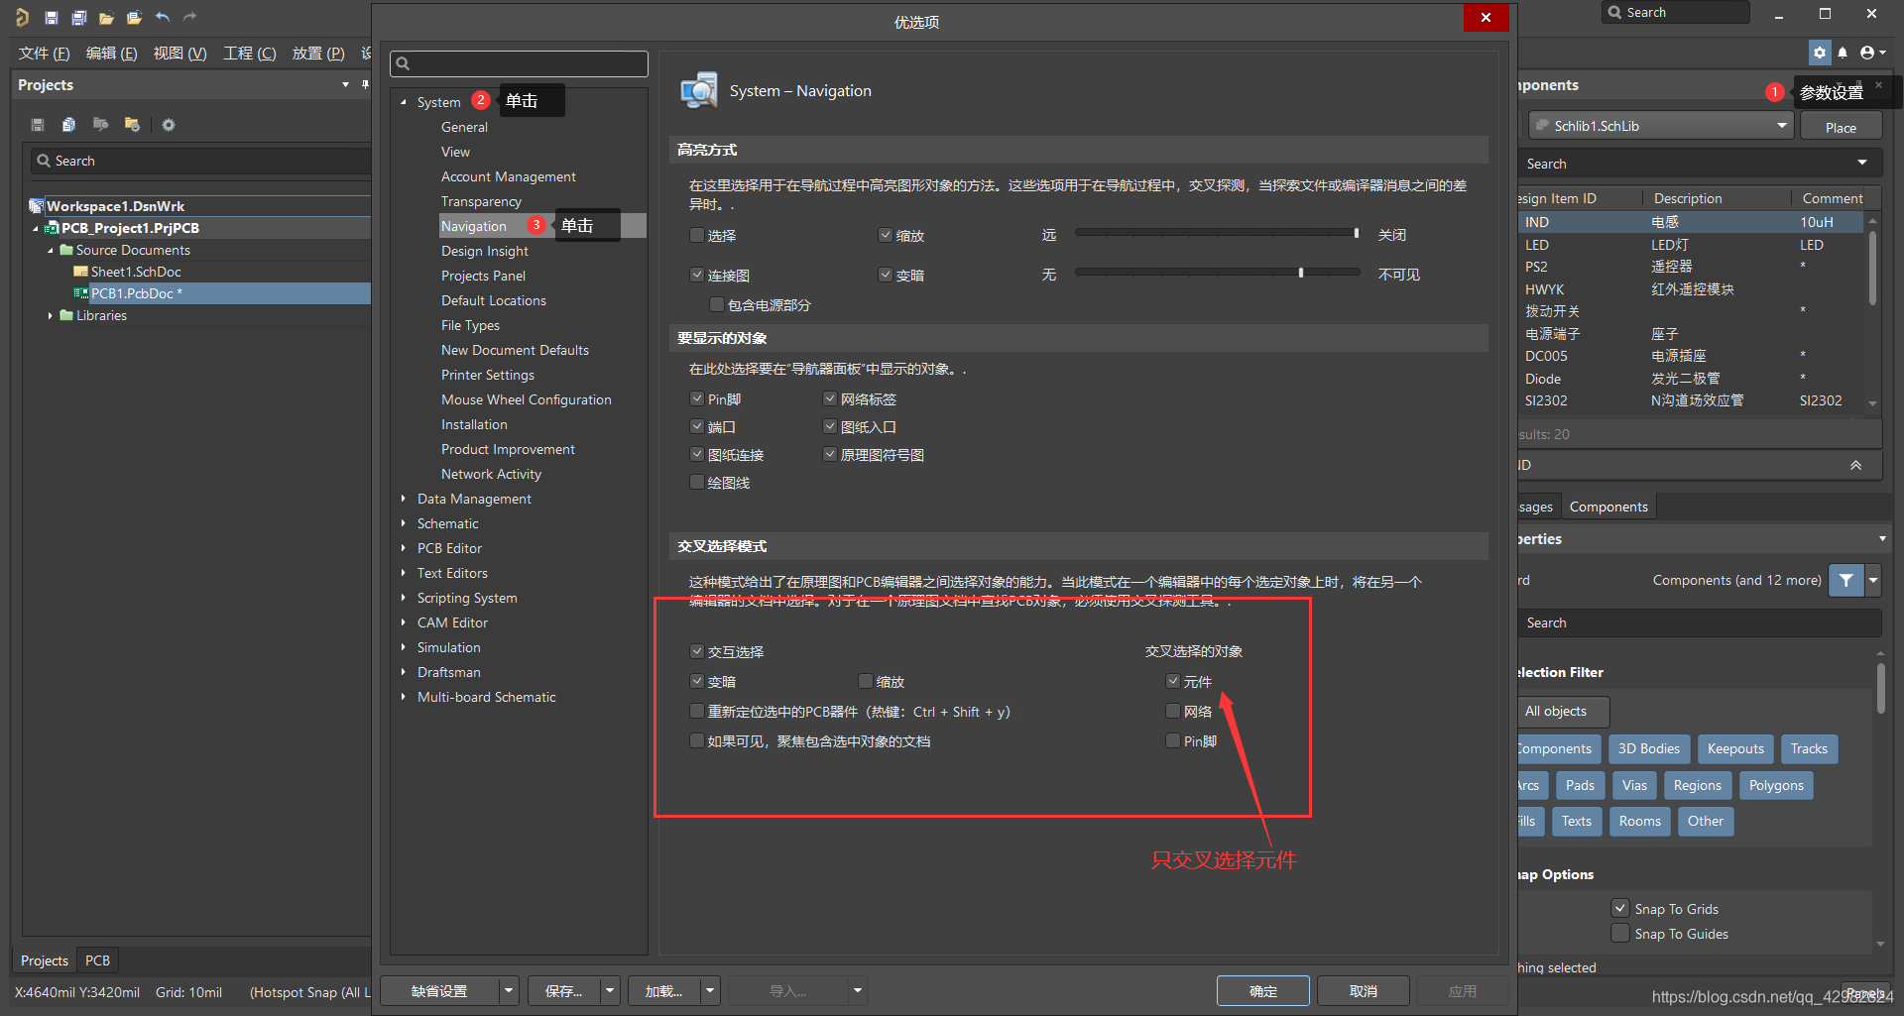The height and width of the screenshot is (1016, 1904).
Task: Open Projects panel settings gear
Action: pos(169,125)
